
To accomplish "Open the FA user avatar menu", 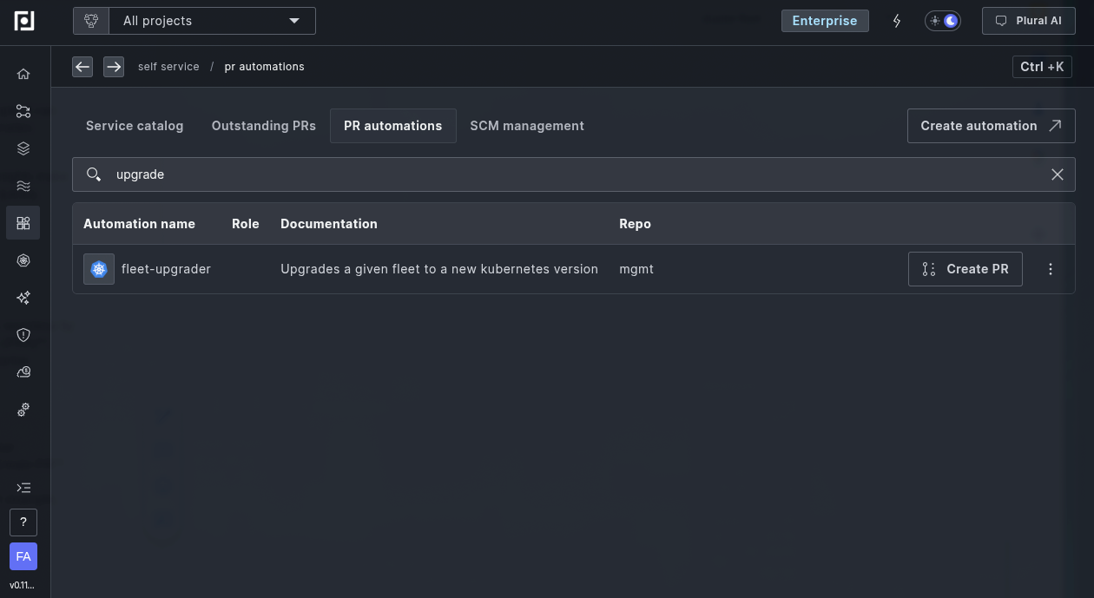I will coord(23,556).
